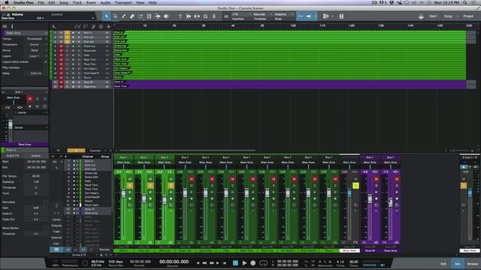Image resolution: width=481 pixels, height=270 pixels.
Task: Click the Remote button in console channel list
Action: pyautogui.click(x=104, y=250)
